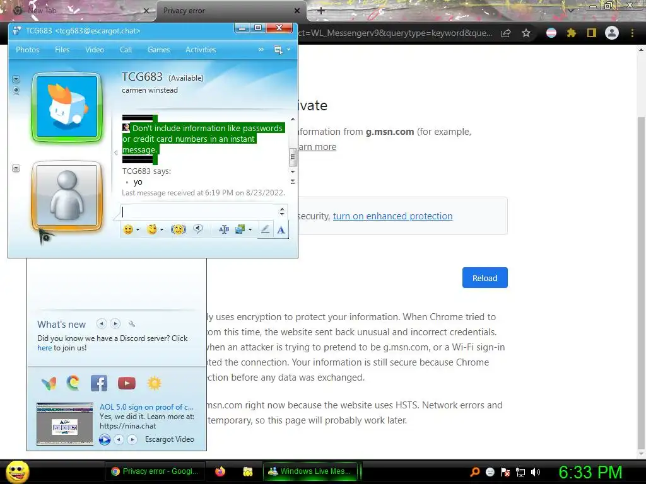The image size is (646, 484).
Task: Expand contact picture options arrow near TCG683 avatar
Action: [x=16, y=79]
